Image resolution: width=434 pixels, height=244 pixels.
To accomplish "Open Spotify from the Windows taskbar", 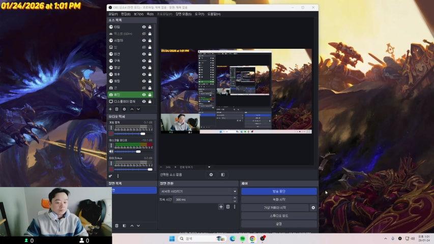I will click(243, 238).
